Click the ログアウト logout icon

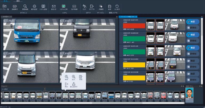[x=92, y=7]
